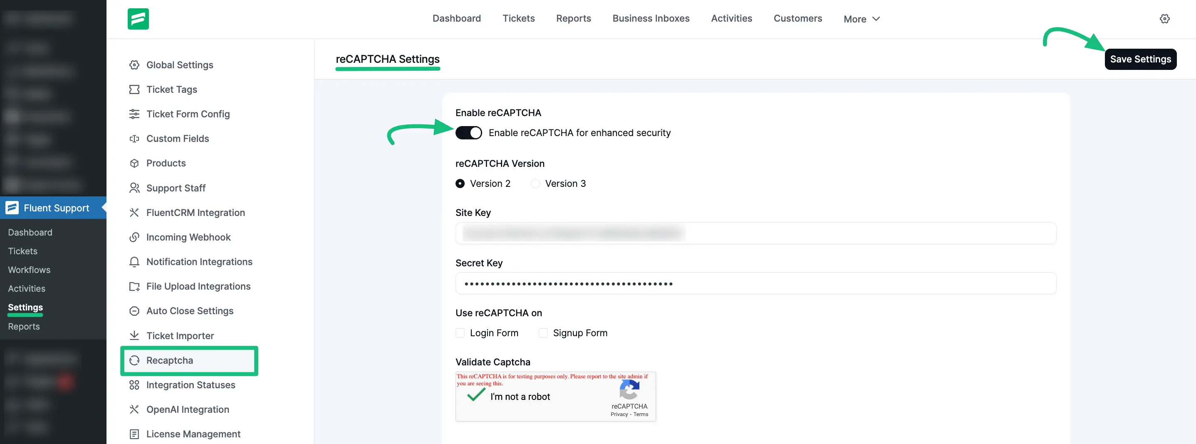
Task: Open the More dropdown in top navigation
Action: [x=861, y=19]
